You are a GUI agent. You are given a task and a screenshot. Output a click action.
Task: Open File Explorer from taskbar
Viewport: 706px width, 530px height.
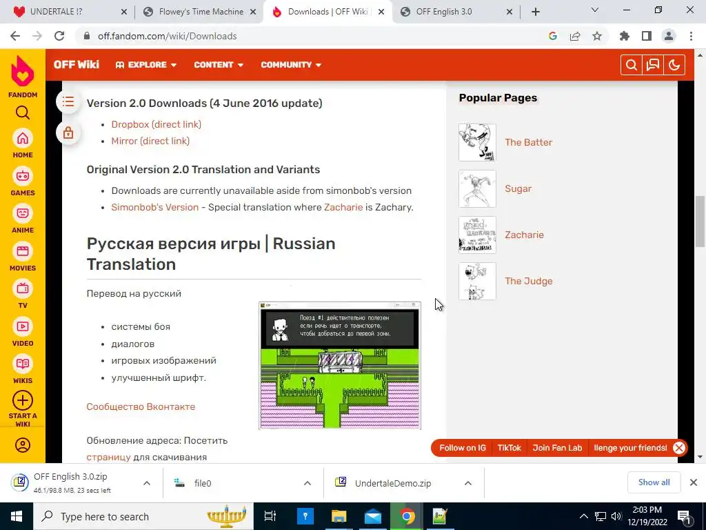[339, 516]
